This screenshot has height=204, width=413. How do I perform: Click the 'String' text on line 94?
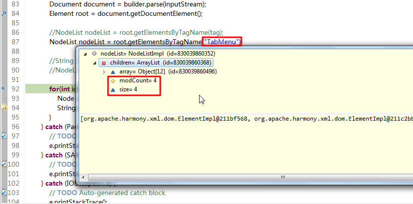66,108
